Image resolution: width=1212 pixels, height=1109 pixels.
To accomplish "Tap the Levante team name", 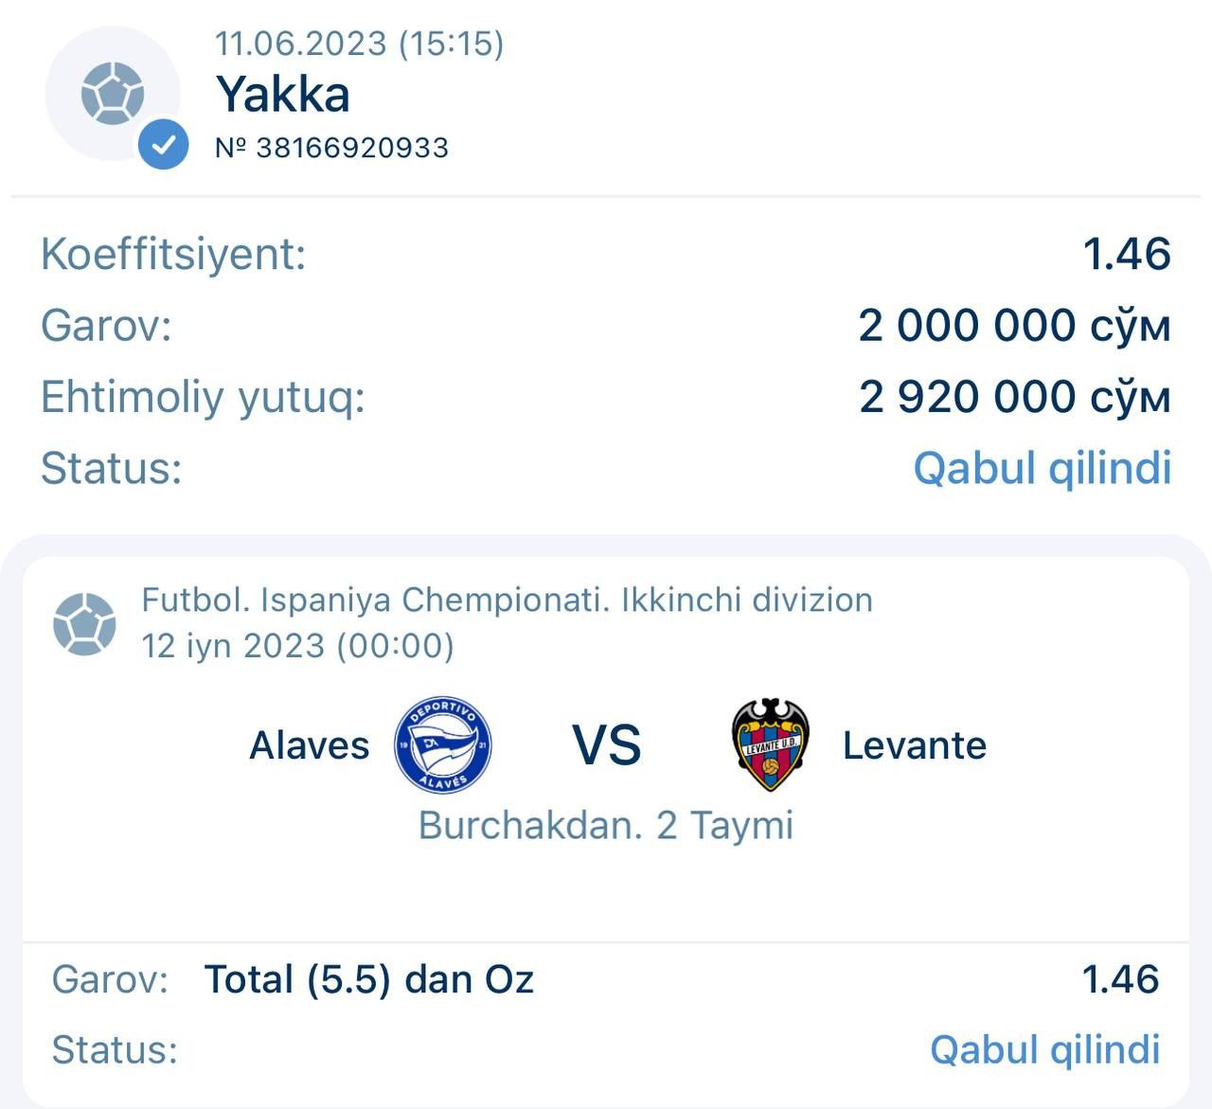I will point(914,745).
